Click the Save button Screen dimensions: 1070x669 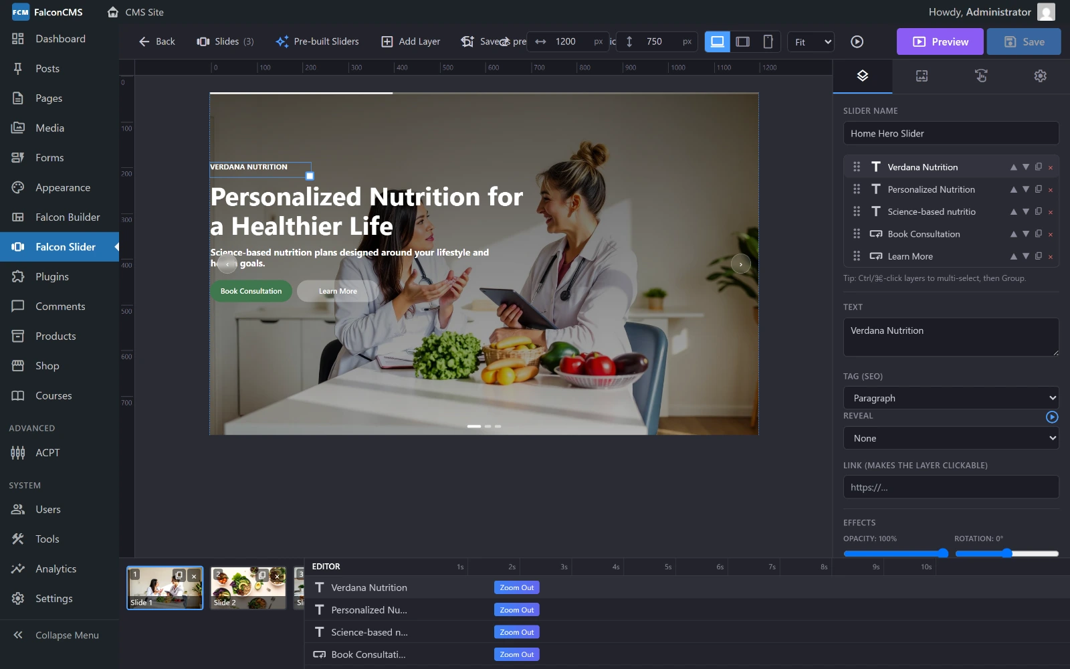click(x=1024, y=41)
